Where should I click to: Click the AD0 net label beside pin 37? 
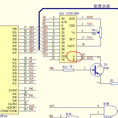pyautogui.click(x=31, y=27)
